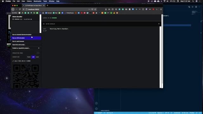Click the Expo QR code

pyautogui.click(x=26, y=76)
